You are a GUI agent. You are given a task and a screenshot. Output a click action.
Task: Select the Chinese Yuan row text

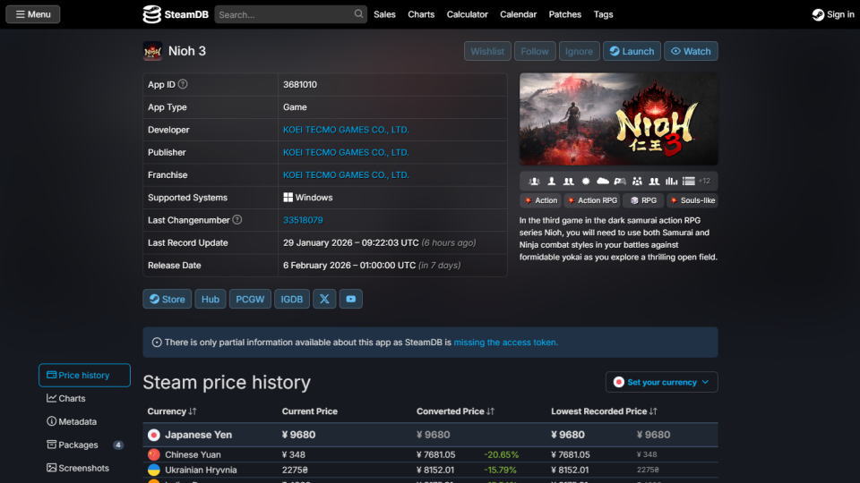(193, 454)
